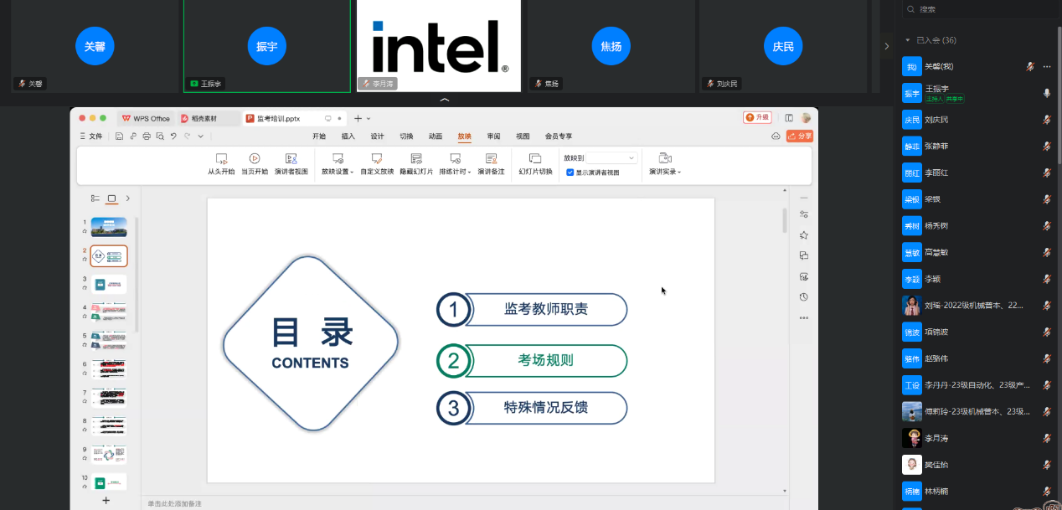Toggle microphone for 刘庆民 in participant list
The image size is (1062, 510).
point(1047,120)
